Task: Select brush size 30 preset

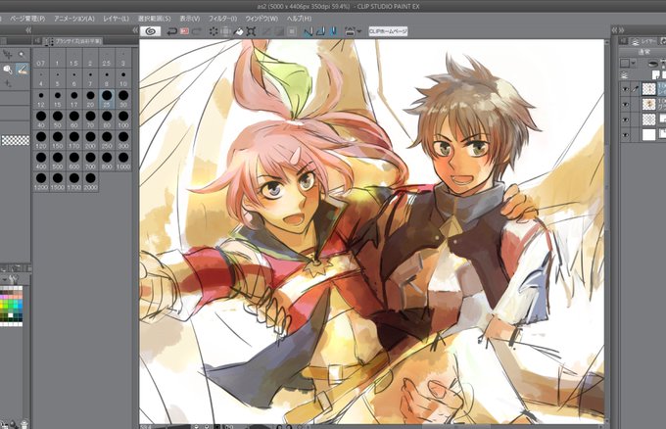Action: (123, 99)
